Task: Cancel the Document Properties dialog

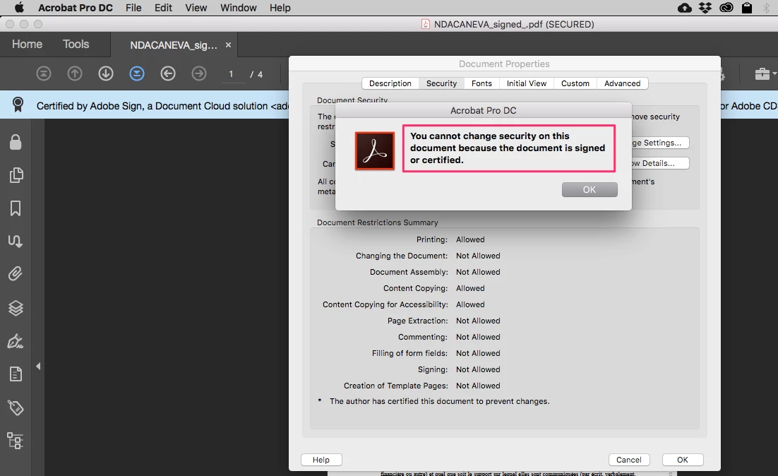Action: 629,460
